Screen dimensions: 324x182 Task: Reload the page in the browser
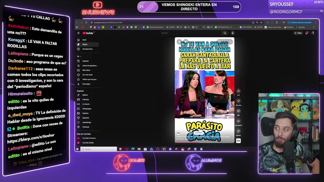tap(86, 22)
